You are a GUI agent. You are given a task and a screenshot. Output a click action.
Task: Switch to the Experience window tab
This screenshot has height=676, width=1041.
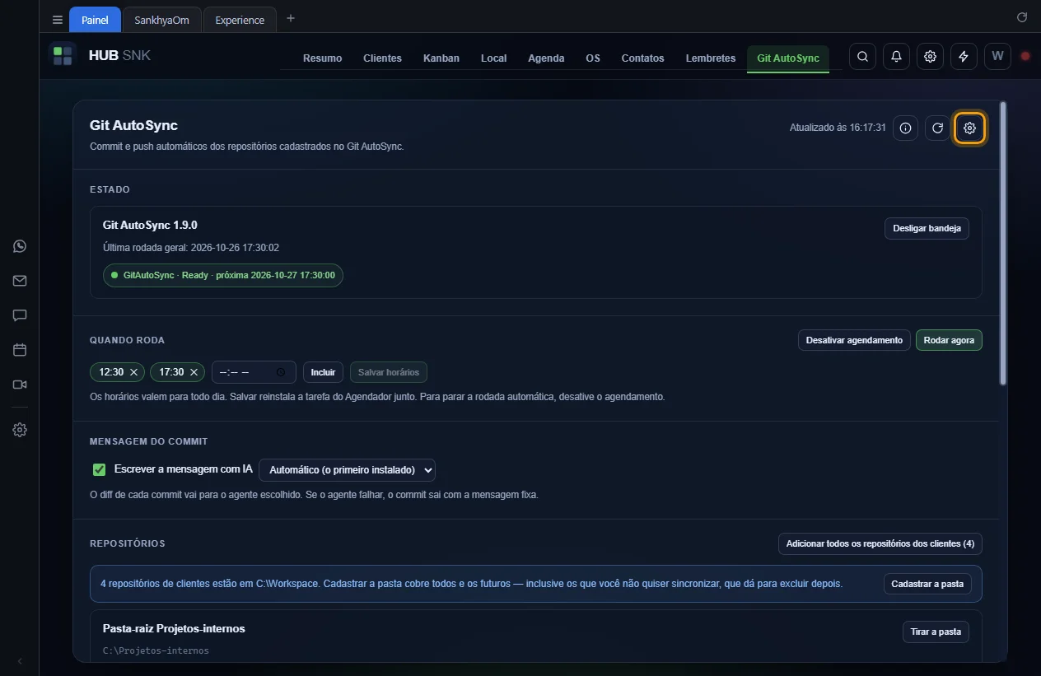tap(240, 20)
